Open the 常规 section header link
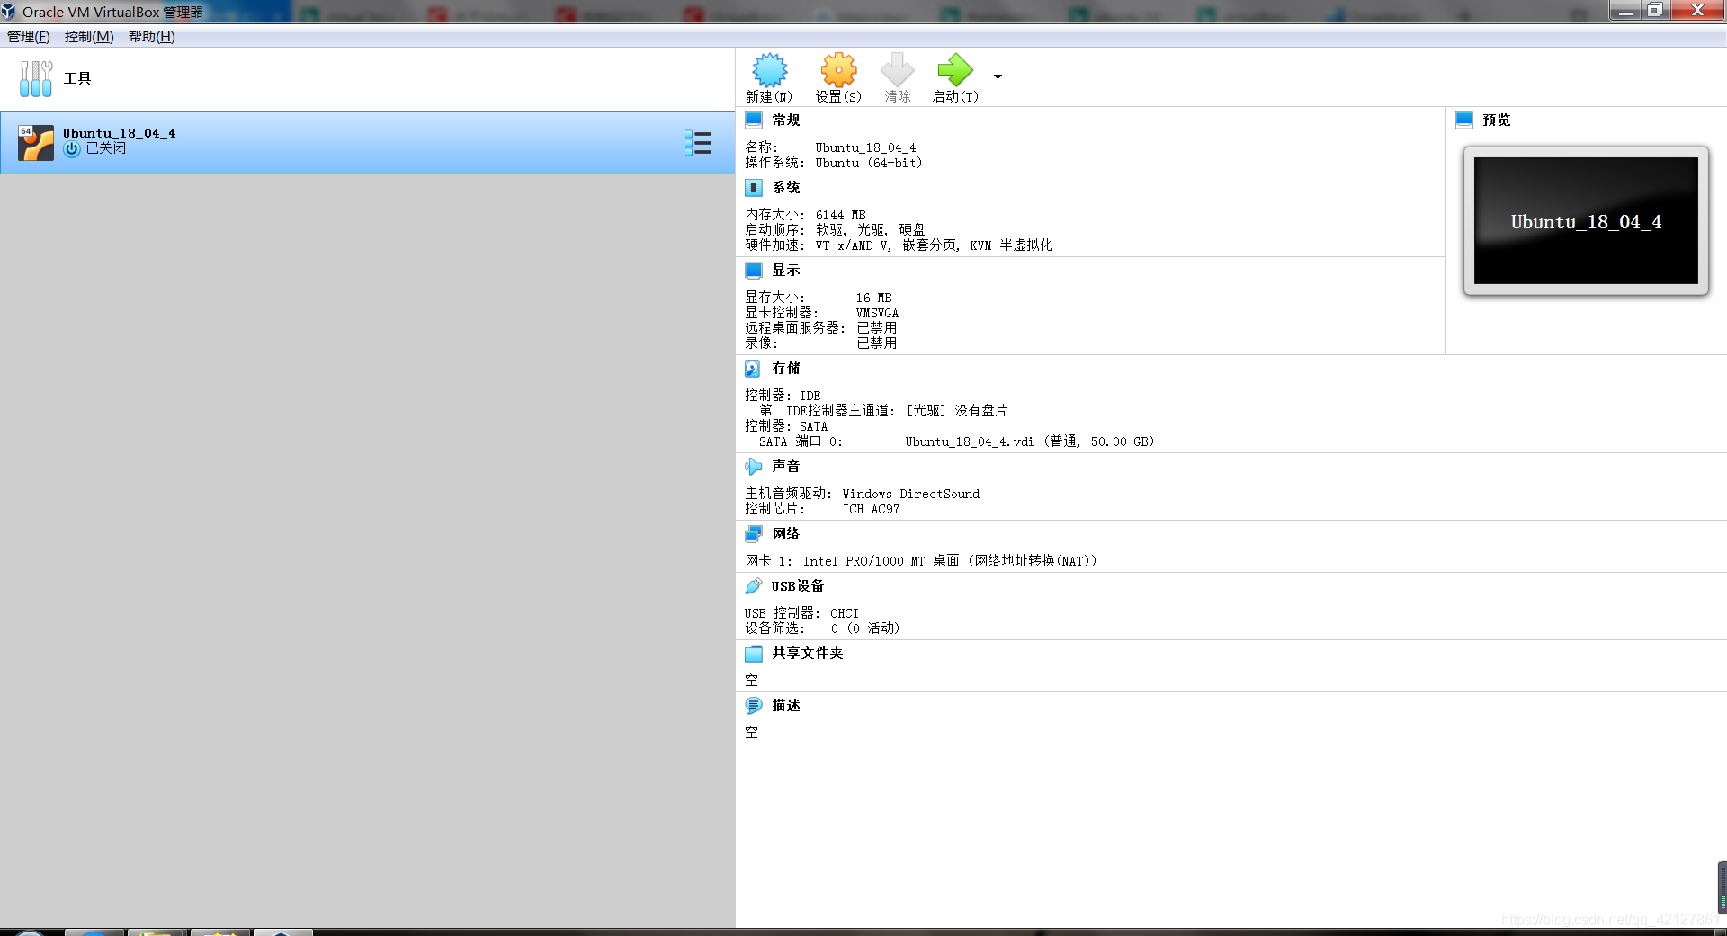The image size is (1727, 936). coord(786,120)
